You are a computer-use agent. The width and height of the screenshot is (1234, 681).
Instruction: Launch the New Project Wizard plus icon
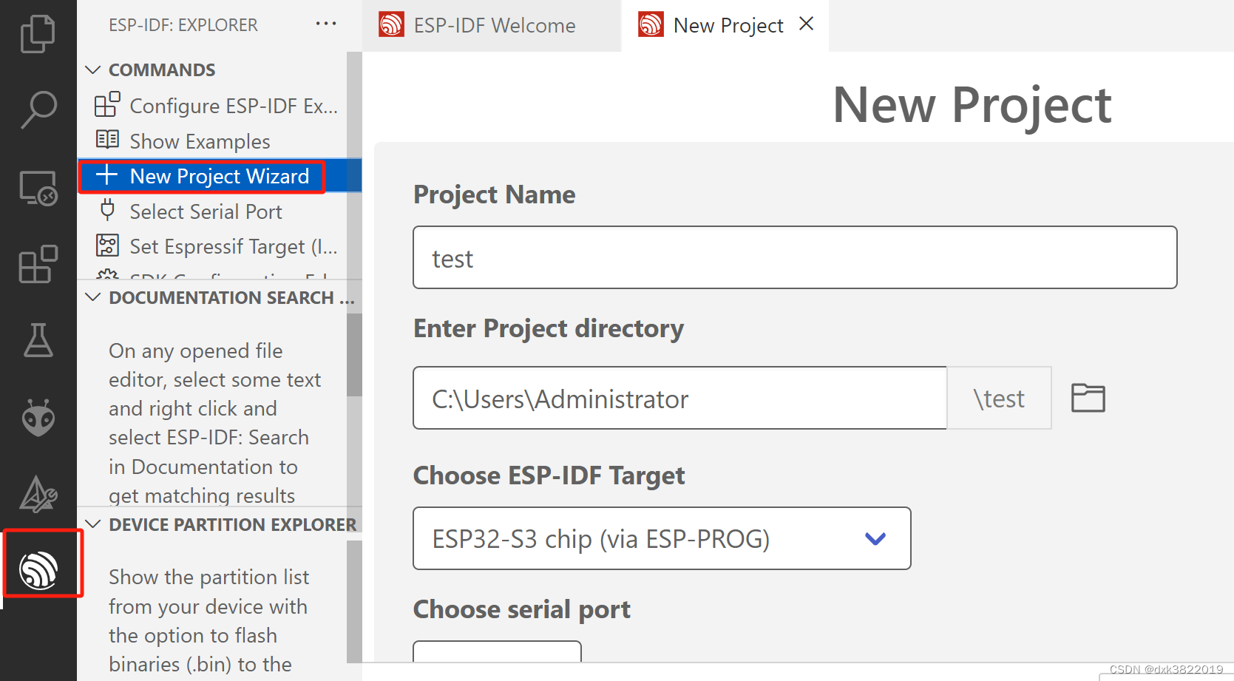coord(106,176)
